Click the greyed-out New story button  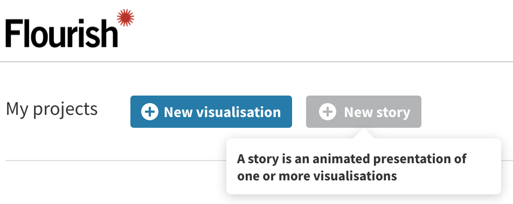pos(364,112)
